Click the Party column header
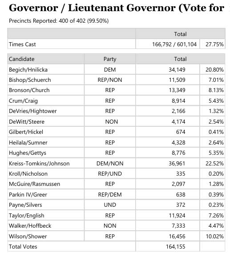The image size is (230, 261). click(110, 59)
